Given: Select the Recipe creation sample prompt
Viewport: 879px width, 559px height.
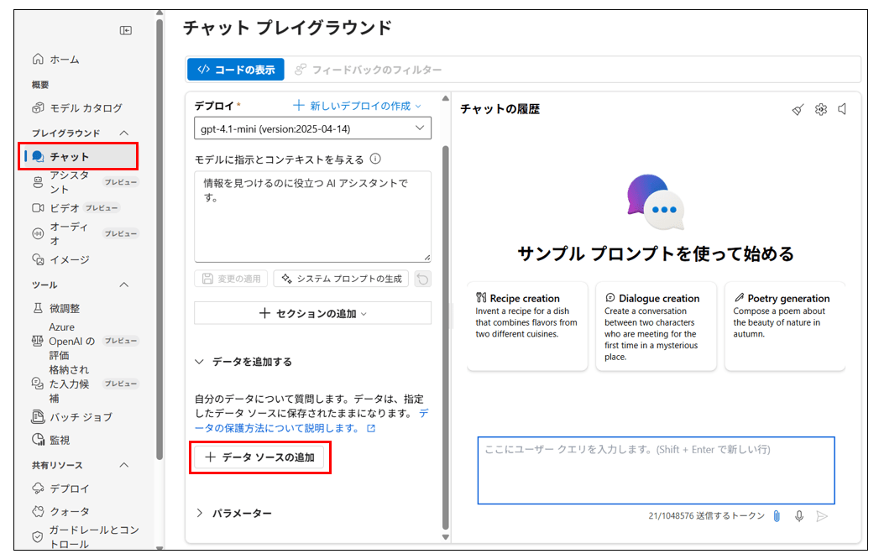Looking at the screenshot, I should pos(527,326).
